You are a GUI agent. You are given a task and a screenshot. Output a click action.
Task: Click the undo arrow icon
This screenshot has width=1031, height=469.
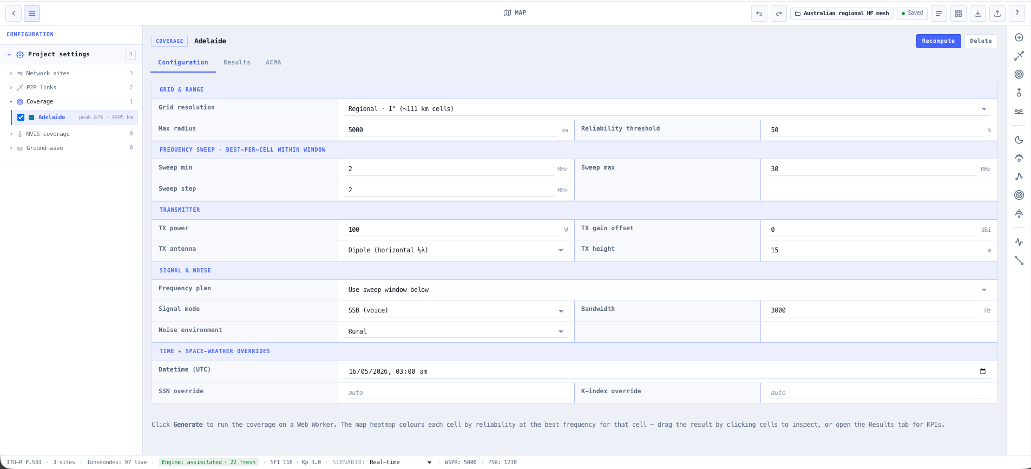pos(759,14)
